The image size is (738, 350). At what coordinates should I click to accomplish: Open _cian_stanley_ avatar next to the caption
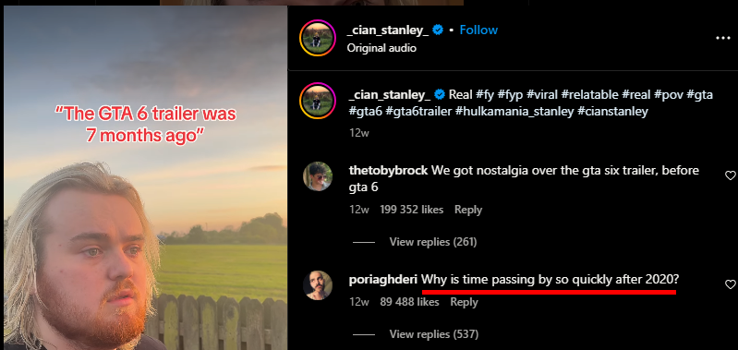[318, 101]
